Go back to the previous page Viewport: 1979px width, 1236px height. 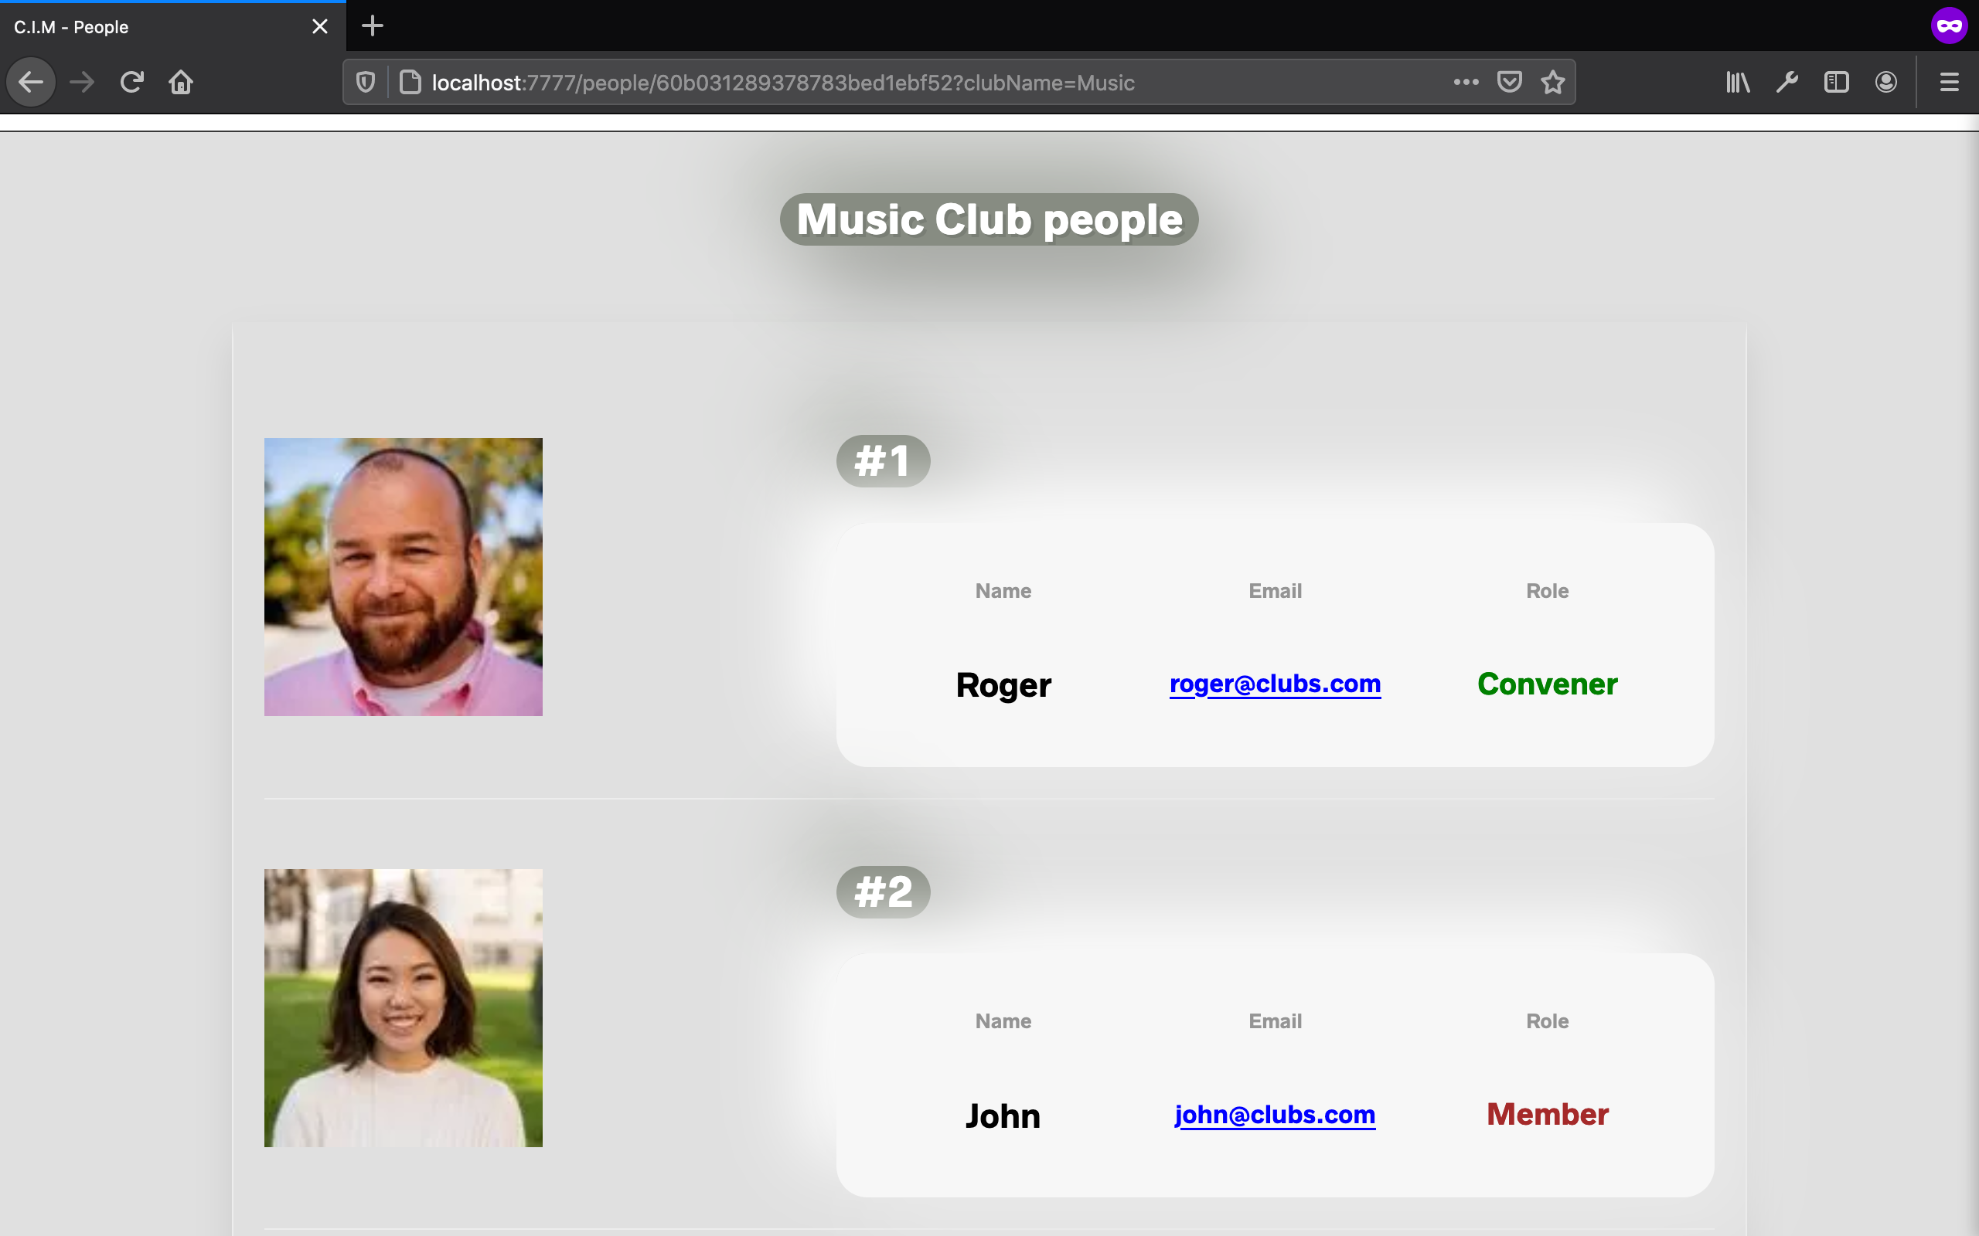[31, 82]
